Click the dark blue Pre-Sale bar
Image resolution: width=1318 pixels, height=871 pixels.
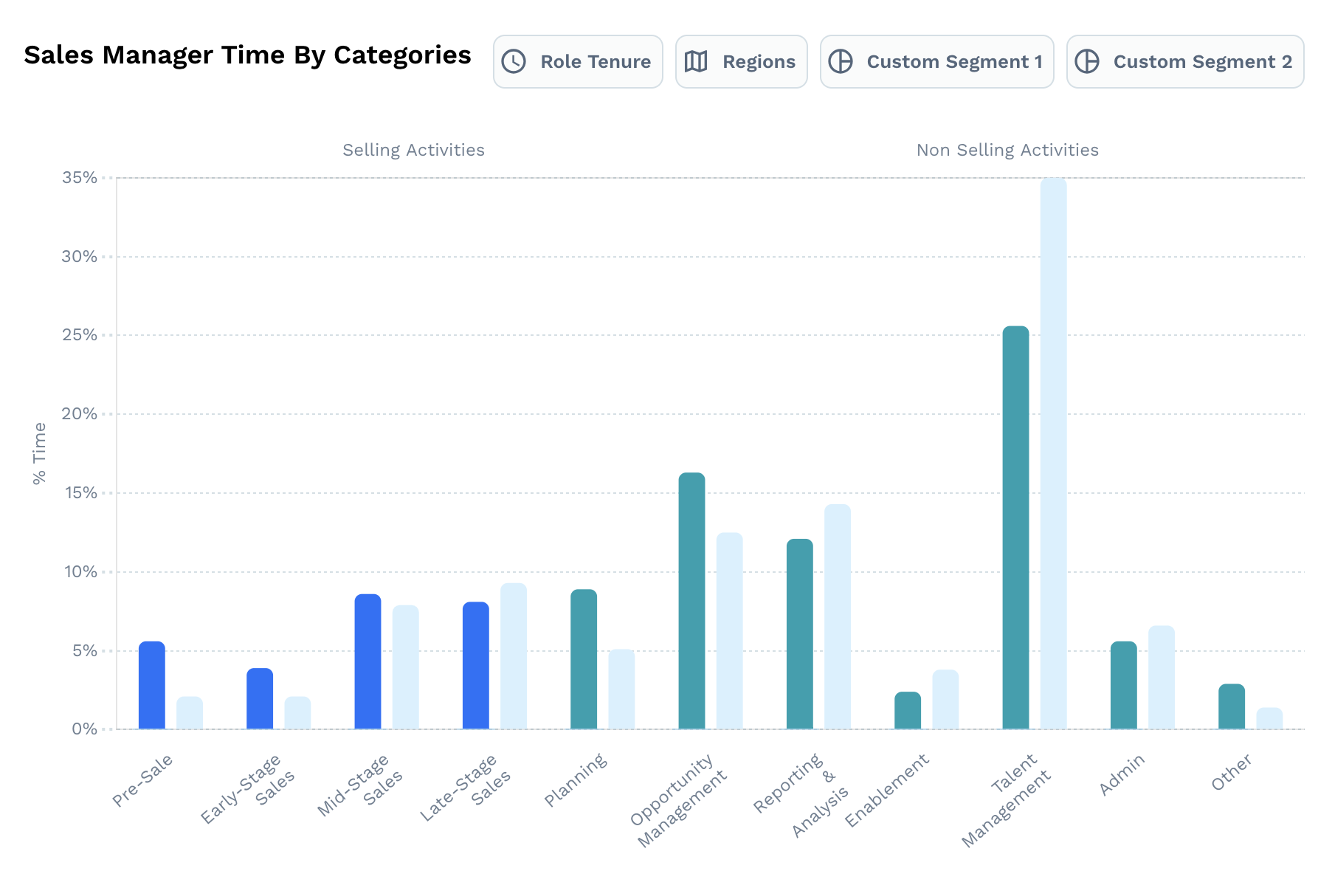point(152,685)
